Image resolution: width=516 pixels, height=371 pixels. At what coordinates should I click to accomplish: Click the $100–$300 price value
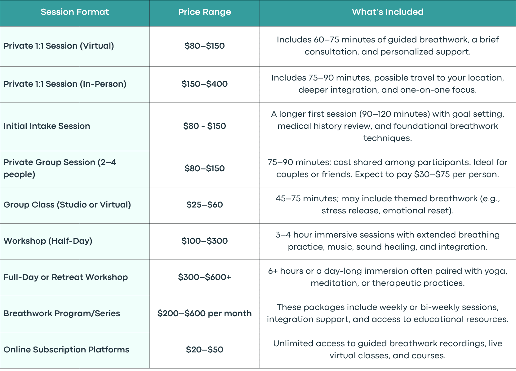[x=205, y=241]
